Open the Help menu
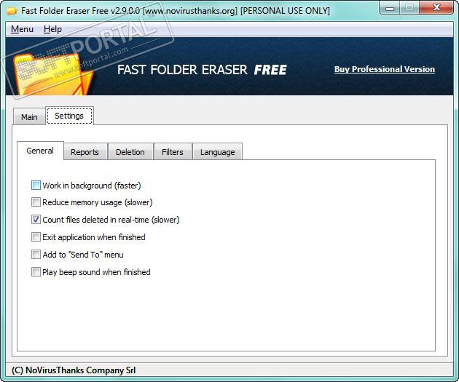The height and width of the screenshot is (382, 459). pos(52,29)
